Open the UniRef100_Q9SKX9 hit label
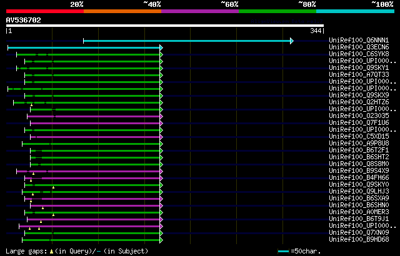The height and width of the screenshot is (256, 400). tap(359, 96)
